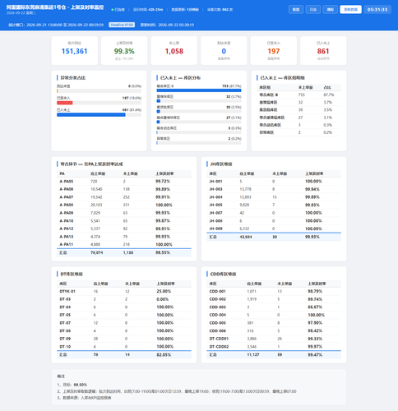Click the green connection status dot
398x411 pixels.
(113, 10)
